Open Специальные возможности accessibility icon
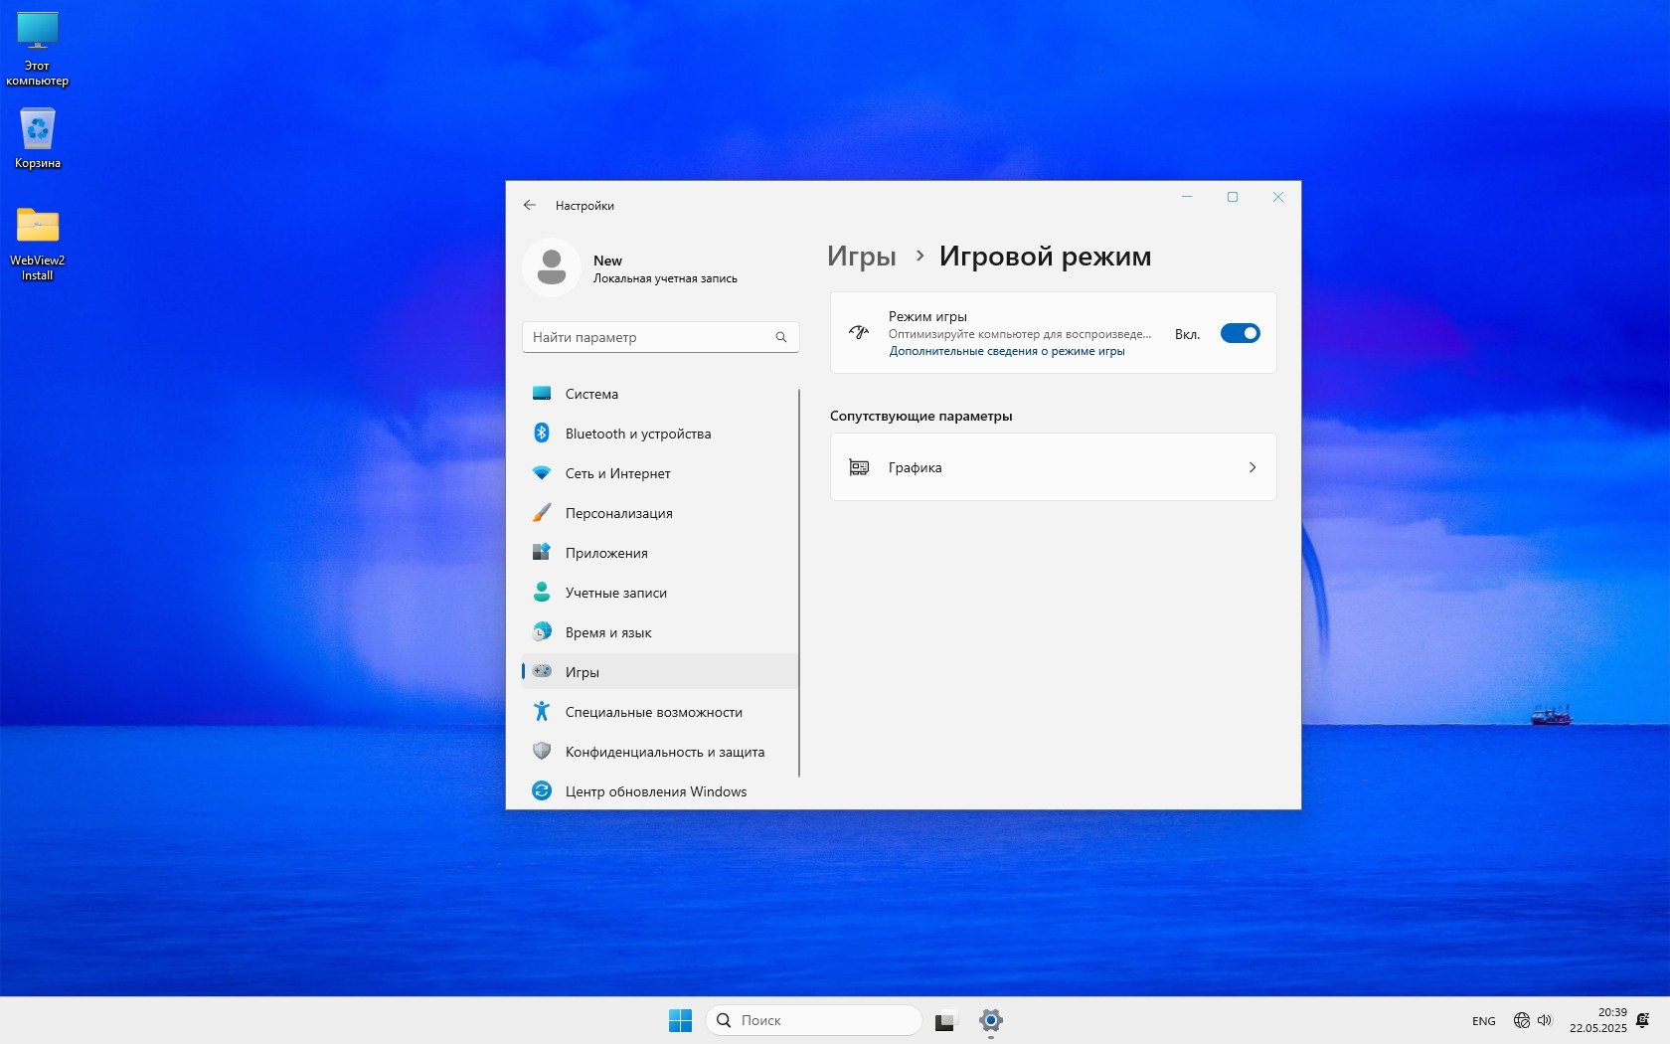 pyautogui.click(x=542, y=712)
